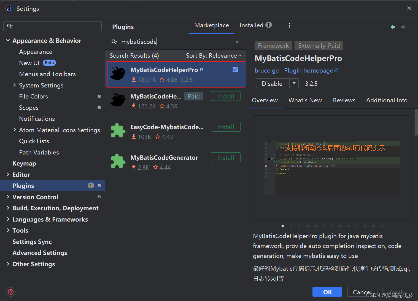This screenshot has height=301, width=418.
Task: Click the Plugins row project-level icon
Action: click(99, 186)
